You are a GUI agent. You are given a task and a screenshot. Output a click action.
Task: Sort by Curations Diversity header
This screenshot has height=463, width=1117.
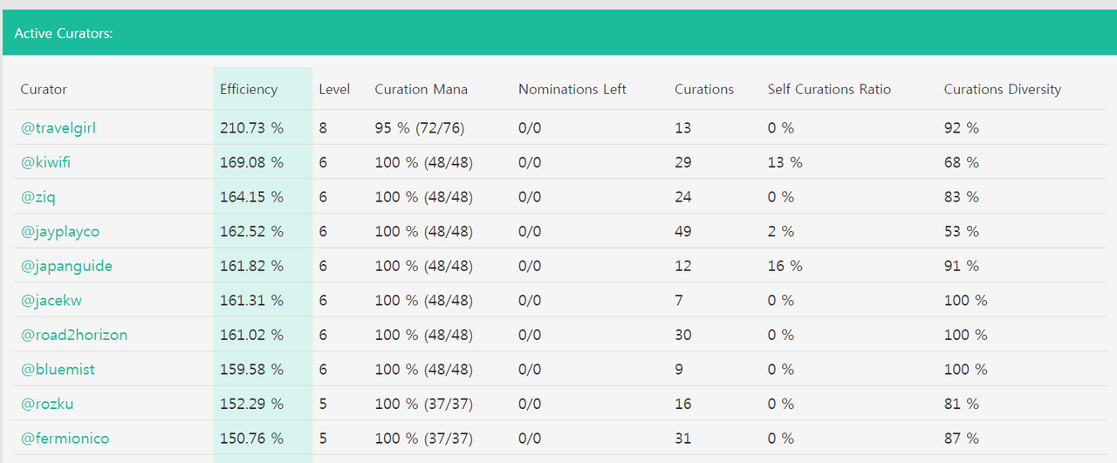[x=1003, y=89]
